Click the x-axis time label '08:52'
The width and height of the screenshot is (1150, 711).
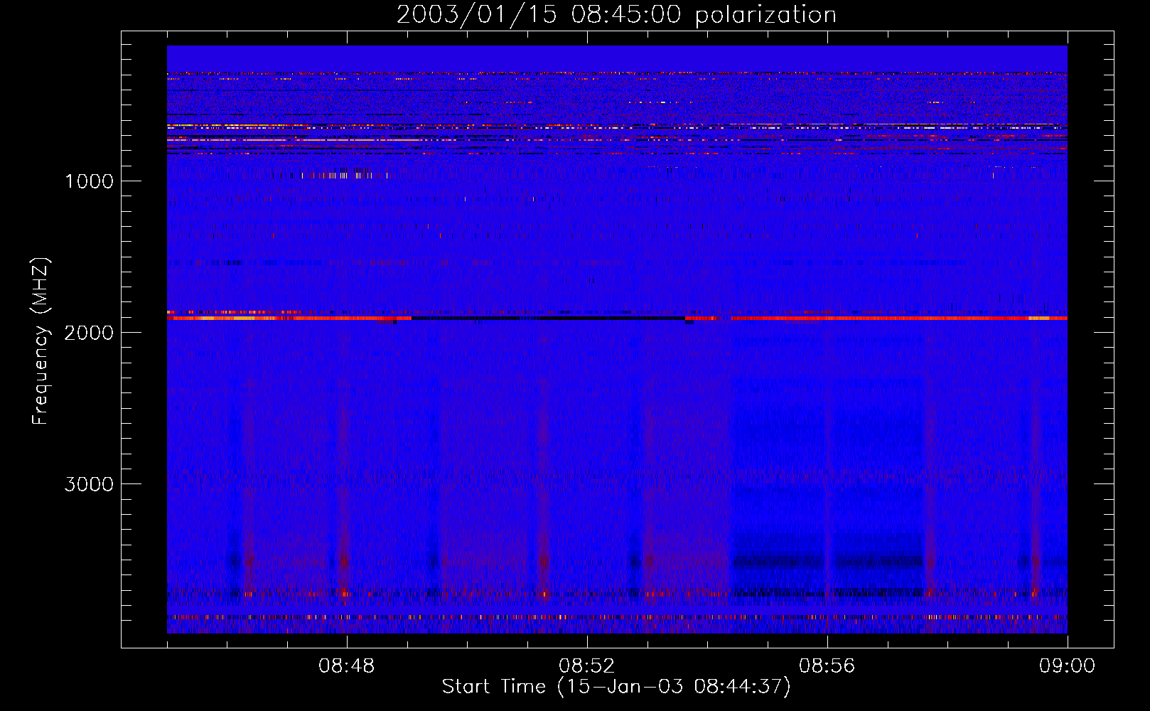(x=587, y=666)
